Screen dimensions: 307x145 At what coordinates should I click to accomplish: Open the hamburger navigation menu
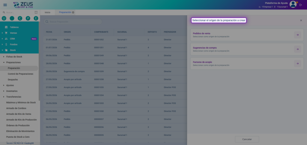(5, 5)
